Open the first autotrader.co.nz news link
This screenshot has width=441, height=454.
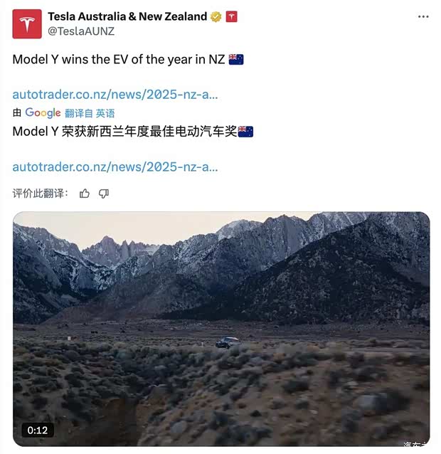tap(115, 95)
